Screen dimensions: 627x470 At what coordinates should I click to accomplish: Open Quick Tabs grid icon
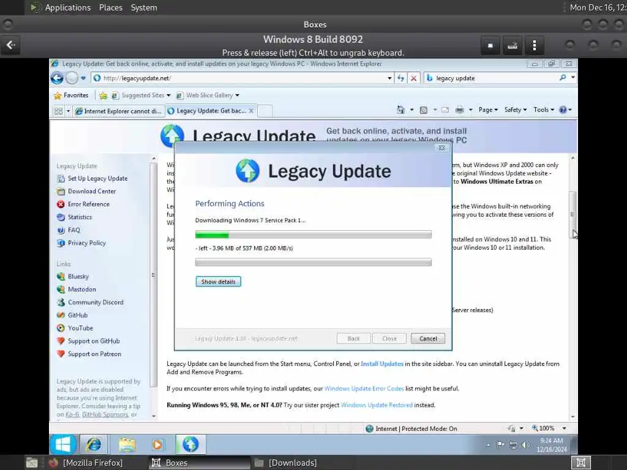(x=58, y=111)
